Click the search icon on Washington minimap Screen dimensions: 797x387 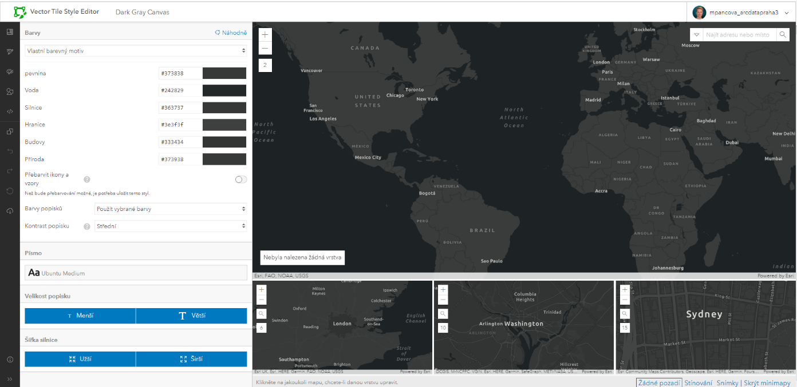tap(443, 314)
